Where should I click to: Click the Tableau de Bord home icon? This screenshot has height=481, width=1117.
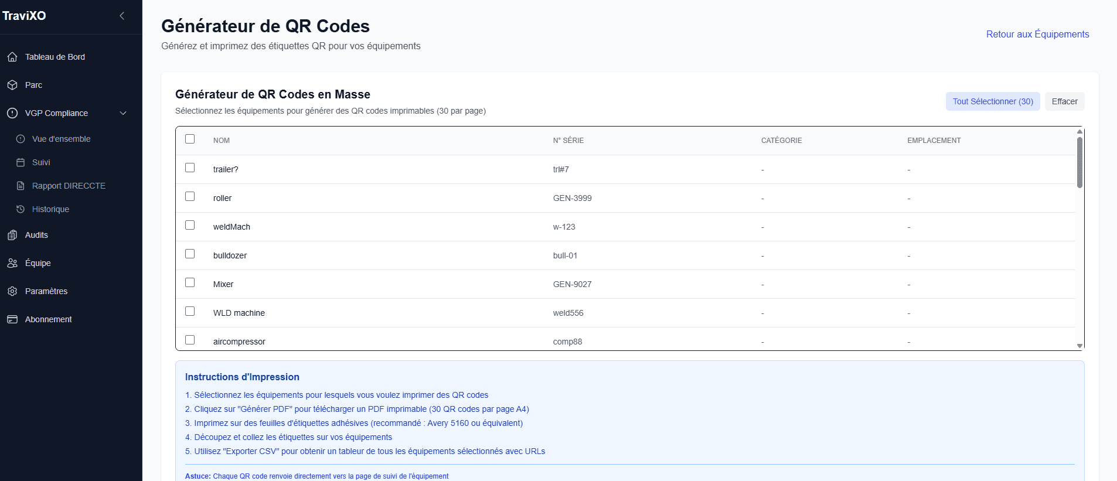coord(12,57)
